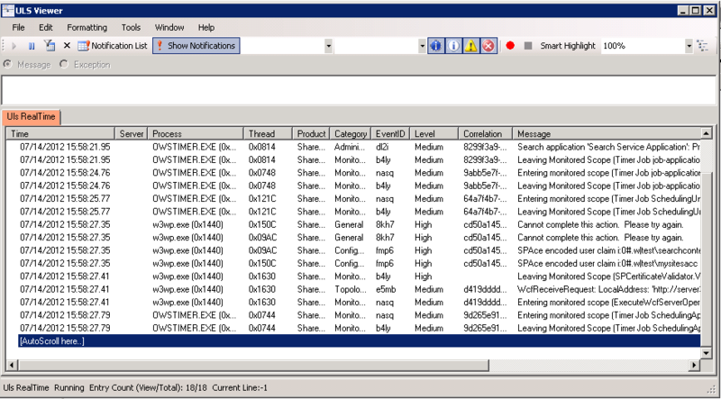Open the Tools menu

[131, 28]
